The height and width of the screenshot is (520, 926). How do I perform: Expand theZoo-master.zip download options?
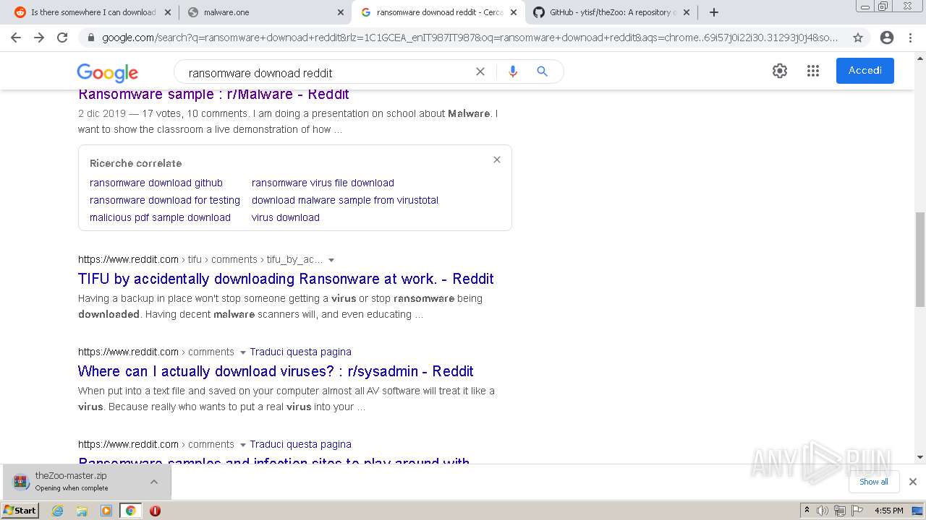point(154,482)
